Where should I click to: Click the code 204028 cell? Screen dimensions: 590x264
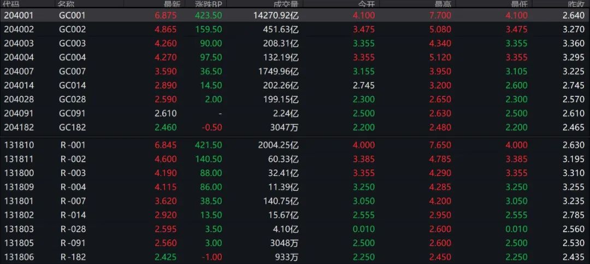click(x=19, y=99)
